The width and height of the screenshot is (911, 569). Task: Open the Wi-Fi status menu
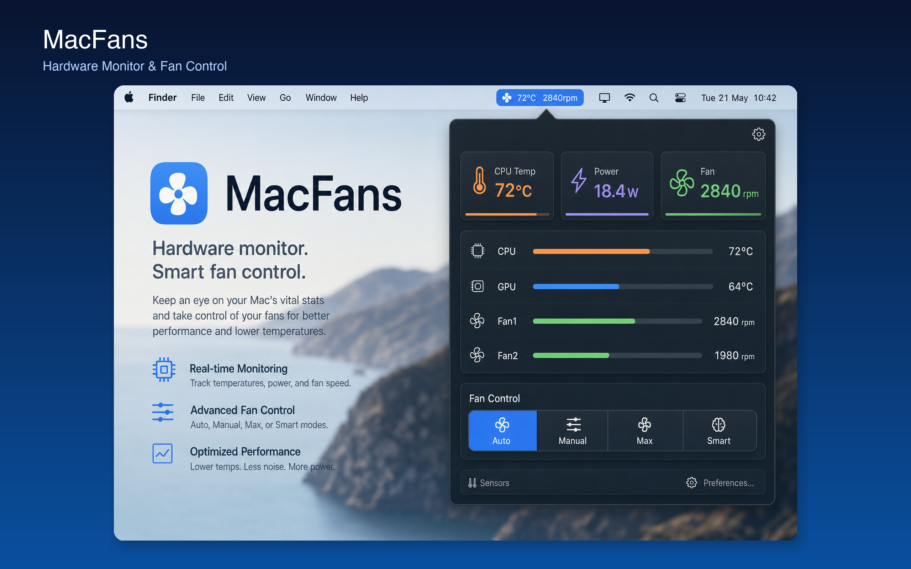pyautogui.click(x=630, y=98)
